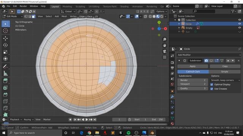The height and width of the screenshot is (136, 243).
Task: Enable Optimal Display checkbox
Action: point(212,85)
